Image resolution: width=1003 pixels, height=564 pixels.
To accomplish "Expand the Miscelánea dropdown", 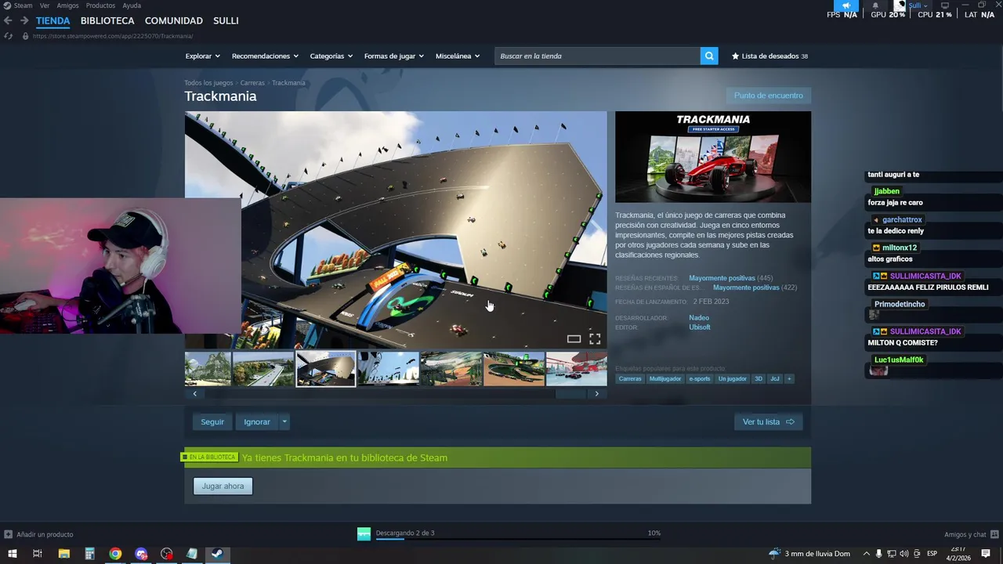I will [458, 56].
